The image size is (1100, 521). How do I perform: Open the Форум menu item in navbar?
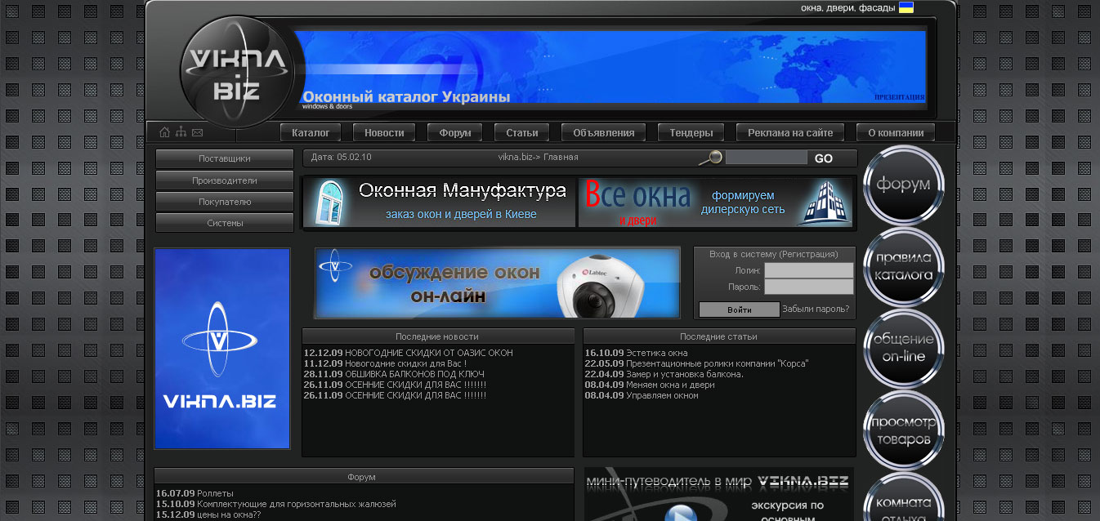coord(455,132)
